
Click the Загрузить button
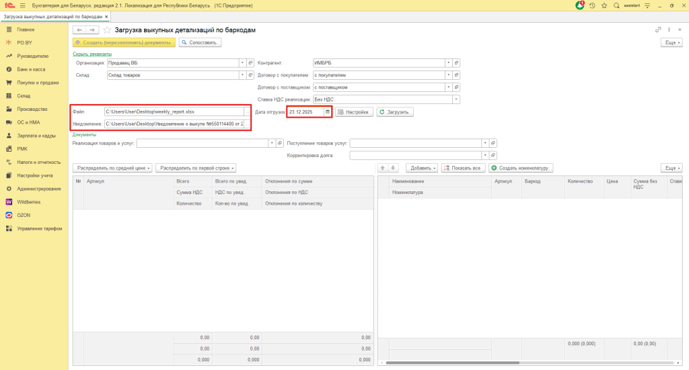click(x=395, y=111)
